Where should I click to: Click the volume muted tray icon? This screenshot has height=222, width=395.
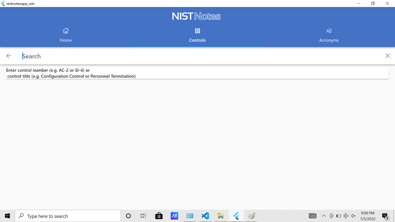[x=353, y=216]
